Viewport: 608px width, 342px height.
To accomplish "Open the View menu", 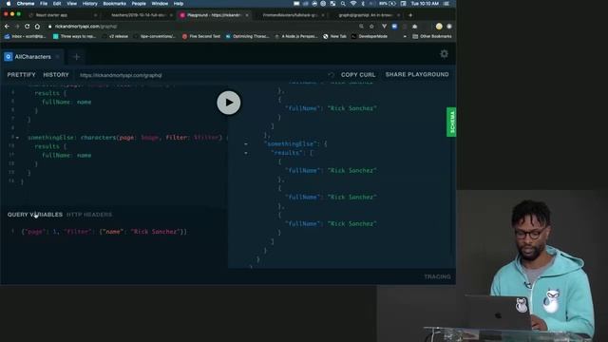I will click(72, 4).
